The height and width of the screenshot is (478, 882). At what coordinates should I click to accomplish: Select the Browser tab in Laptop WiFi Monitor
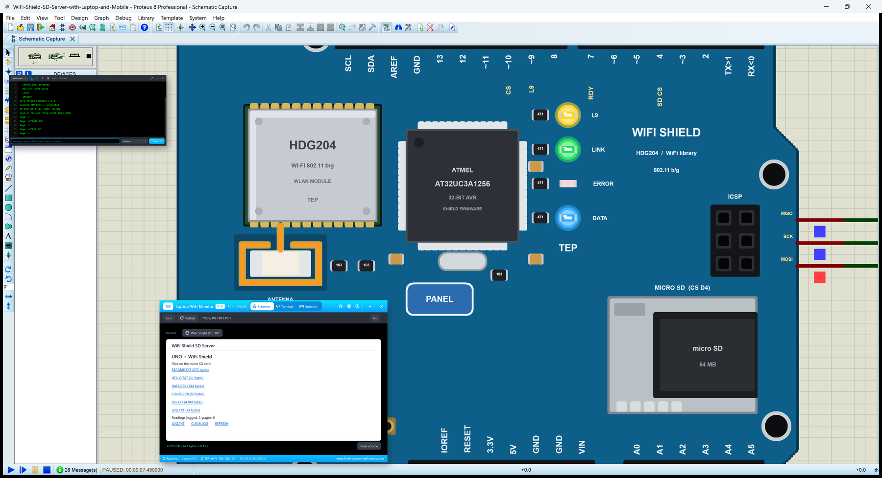point(262,306)
